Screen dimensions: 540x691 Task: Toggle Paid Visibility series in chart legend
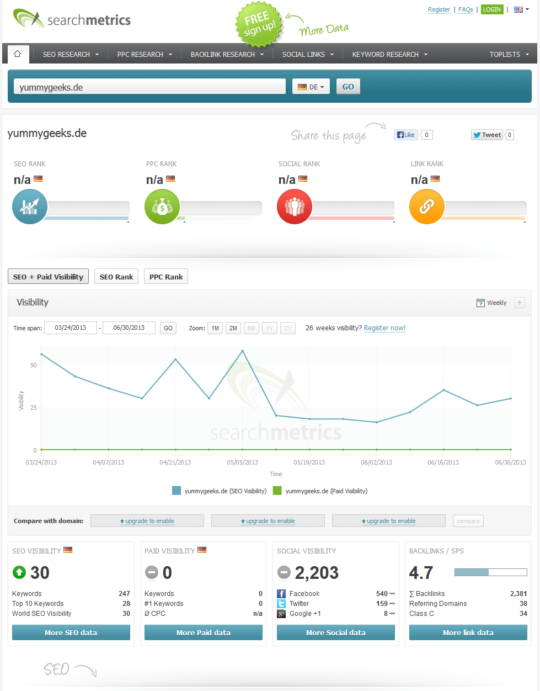pyautogui.click(x=320, y=490)
